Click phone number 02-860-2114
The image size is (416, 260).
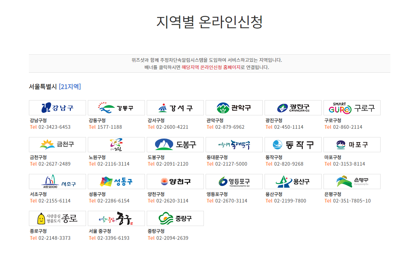tap(348, 127)
